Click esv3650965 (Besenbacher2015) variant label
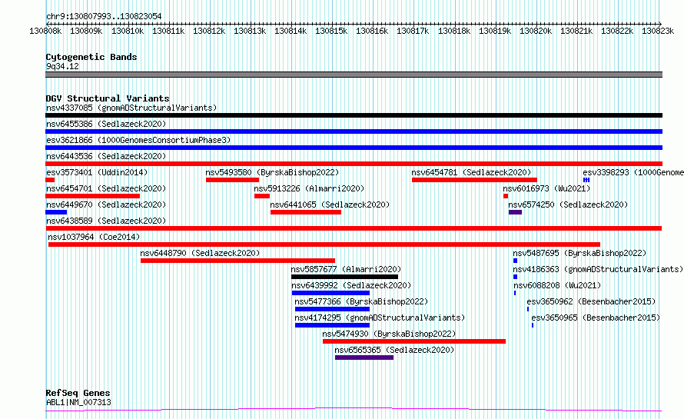 click(x=596, y=318)
